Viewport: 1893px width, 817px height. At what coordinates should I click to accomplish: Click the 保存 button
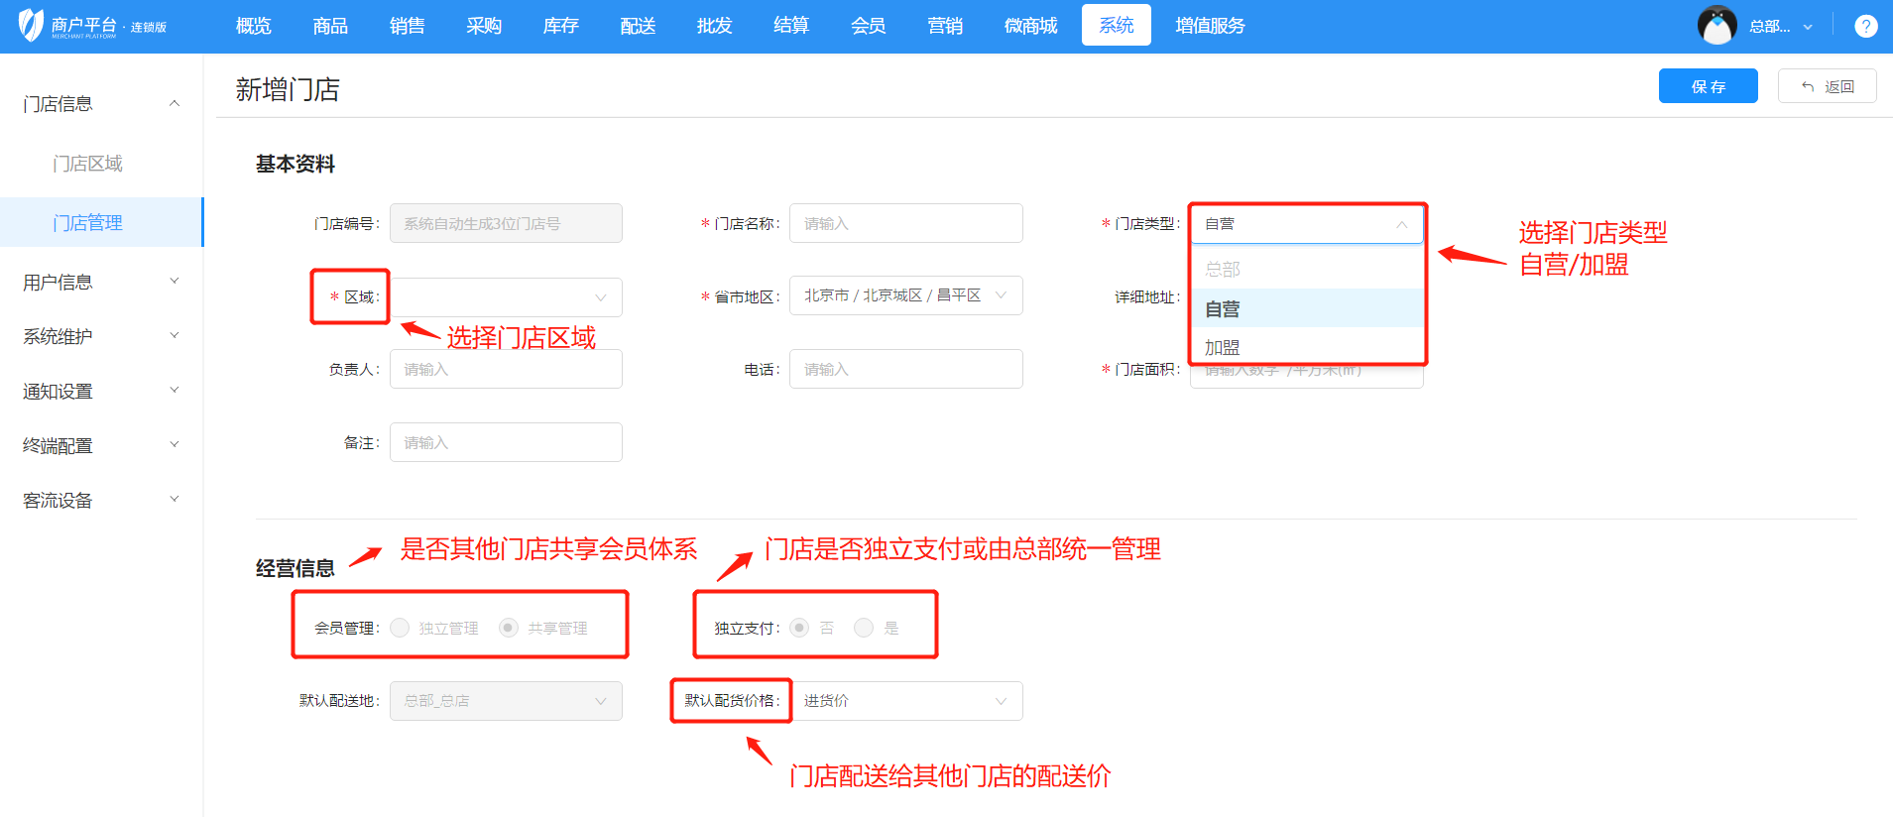(1708, 86)
